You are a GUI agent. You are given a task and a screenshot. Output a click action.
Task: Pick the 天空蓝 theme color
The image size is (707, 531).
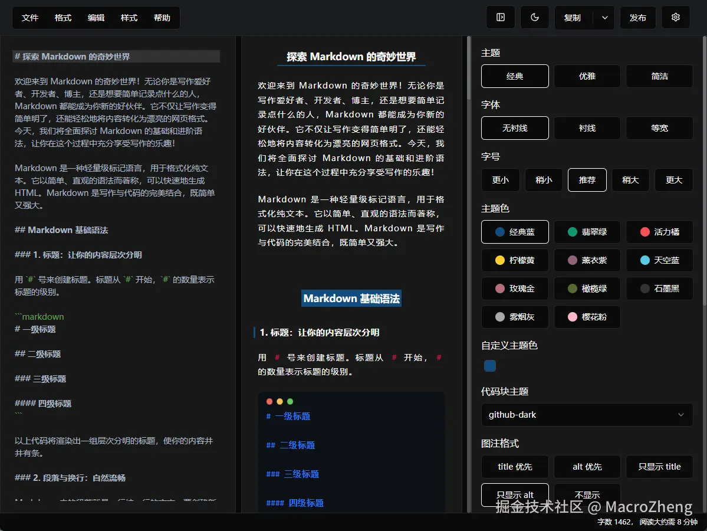tap(659, 260)
